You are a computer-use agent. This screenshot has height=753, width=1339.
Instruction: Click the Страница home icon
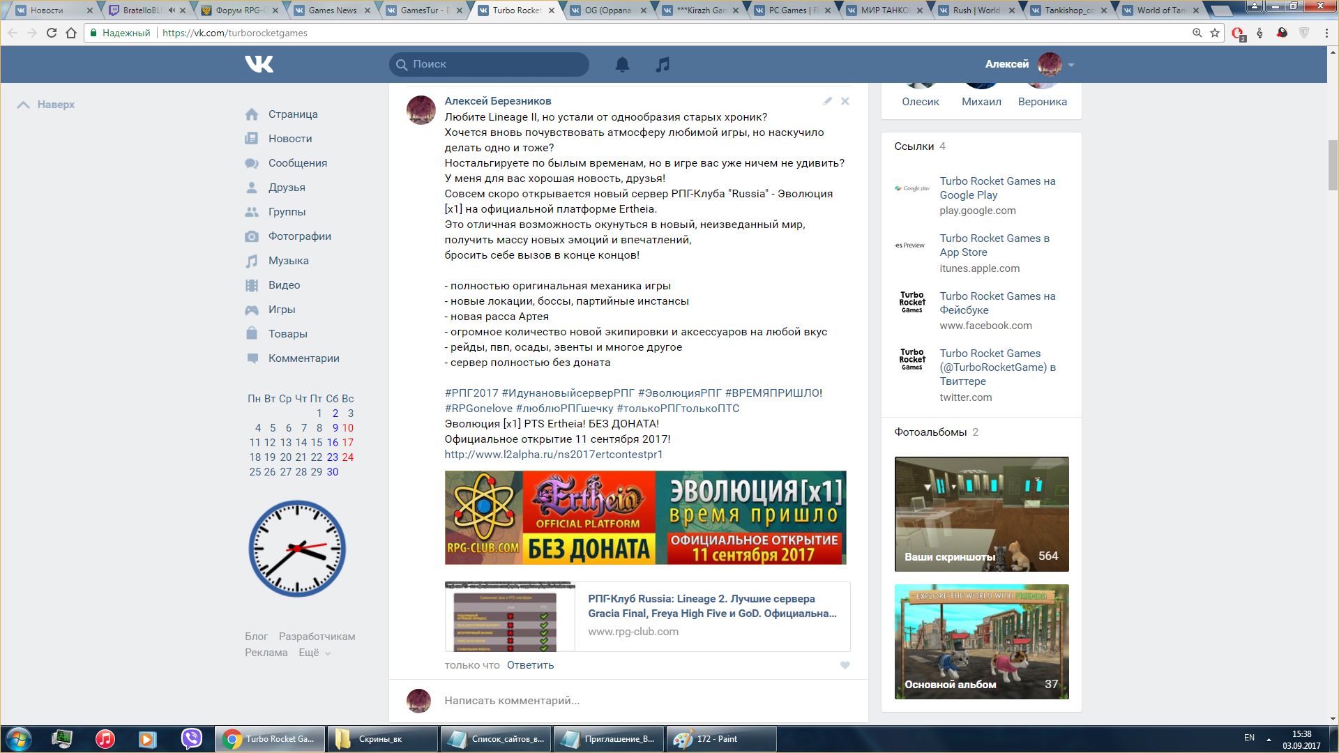pyautogui.click(x=252, y=114)
